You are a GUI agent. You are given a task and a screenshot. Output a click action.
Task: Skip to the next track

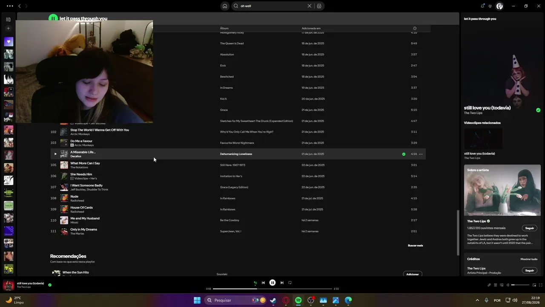tap(282, 283)
